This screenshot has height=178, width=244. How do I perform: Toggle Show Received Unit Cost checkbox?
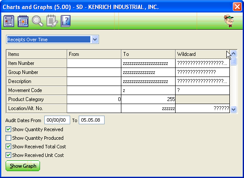(8, 155)
